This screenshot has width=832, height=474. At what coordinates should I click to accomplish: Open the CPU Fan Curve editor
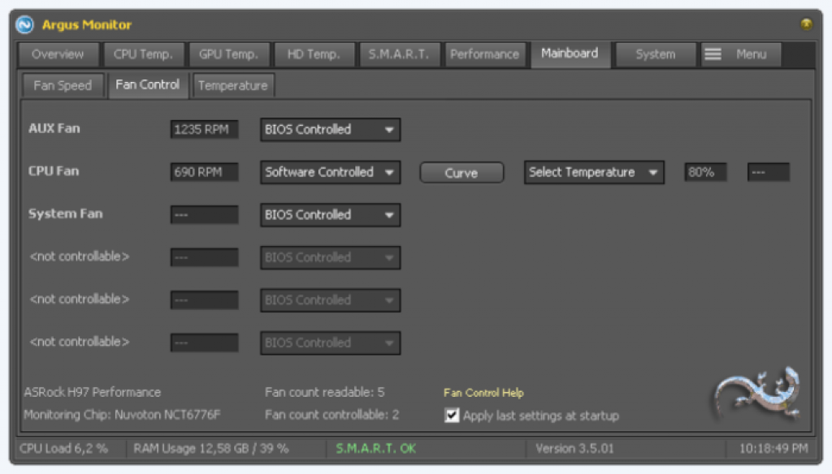[x=461, y=173]
